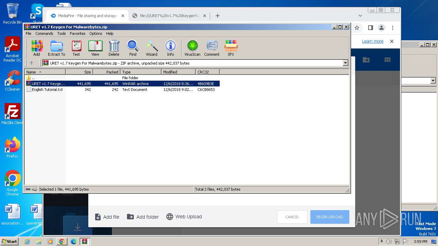The width and height of the screenshot is (438, 246).
Task: Switch MediaFire to grid view icon
Action: (x=387, y=60)
